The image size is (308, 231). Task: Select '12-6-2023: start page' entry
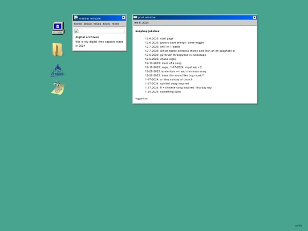click(x=159, y=39)
